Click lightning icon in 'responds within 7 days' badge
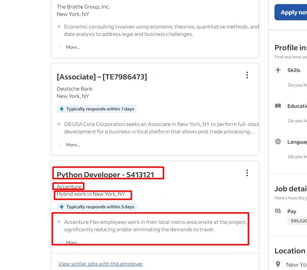 click(x=62, y=109)
